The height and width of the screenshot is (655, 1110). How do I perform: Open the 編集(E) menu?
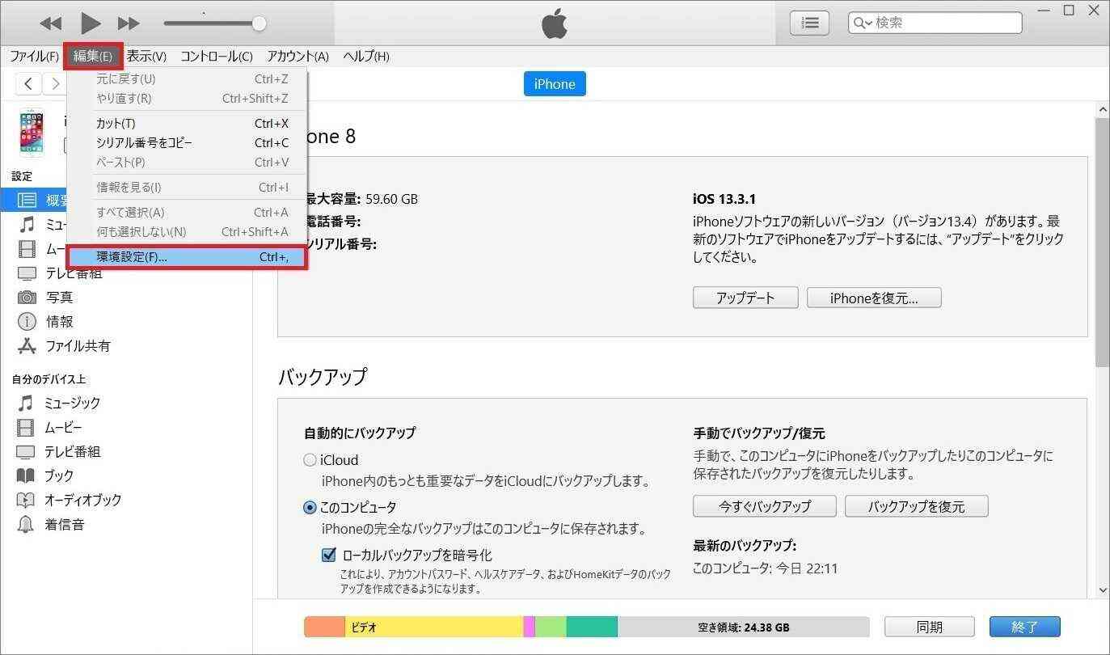click(x=93, y=56)
